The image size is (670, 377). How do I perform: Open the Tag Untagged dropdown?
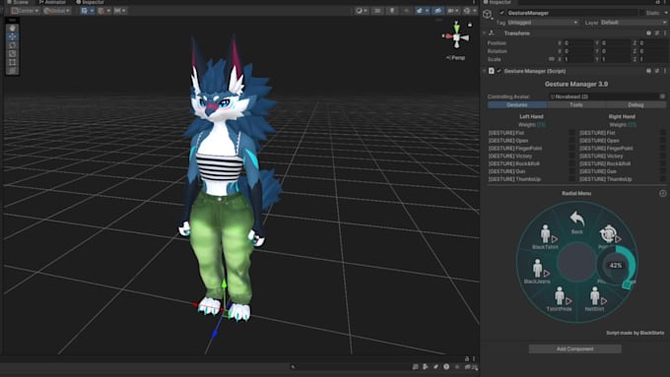pos(543,23)
